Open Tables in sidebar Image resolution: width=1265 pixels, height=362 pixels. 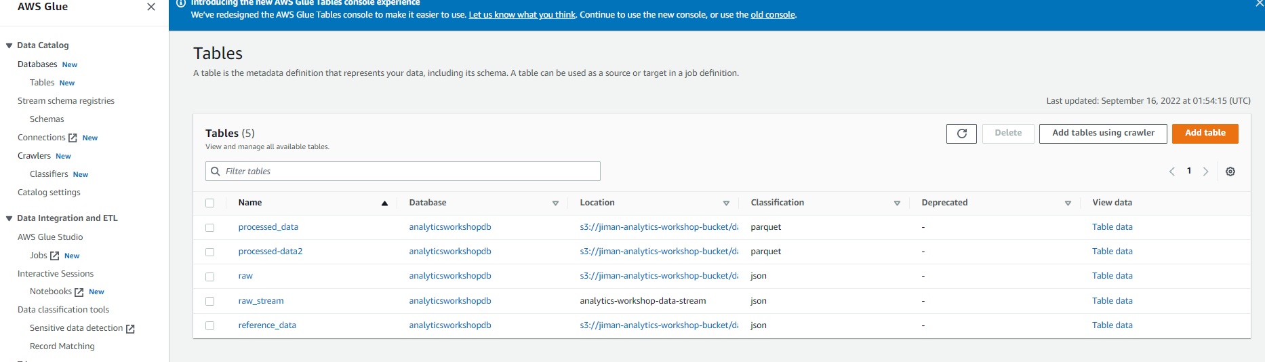42,83
